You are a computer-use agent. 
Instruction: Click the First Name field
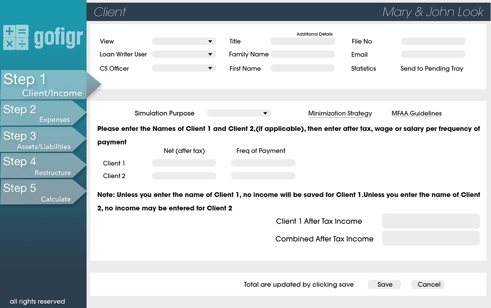pos(302,68)
